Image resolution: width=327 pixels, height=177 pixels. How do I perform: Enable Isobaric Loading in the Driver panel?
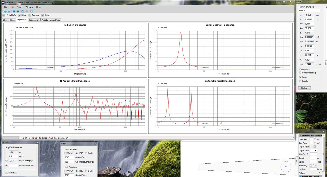click(x=300, y=73)
